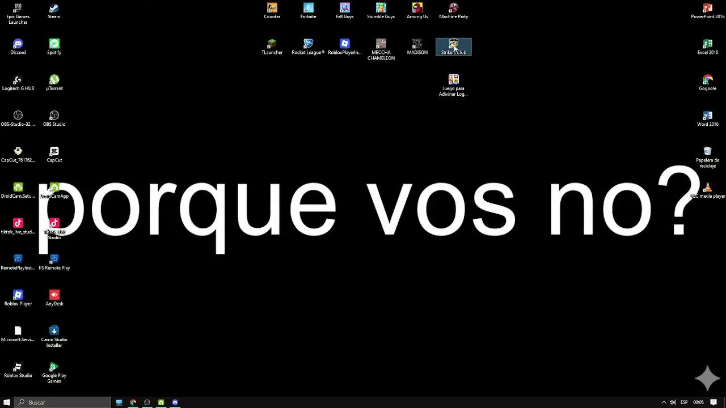726x408 pixels.
Task: Open the 00:05 taskbar clock
Action: (698, 402)
